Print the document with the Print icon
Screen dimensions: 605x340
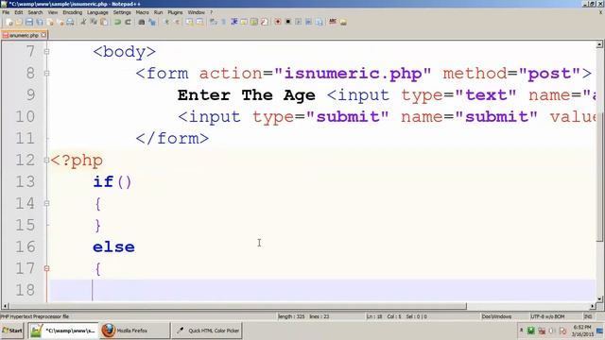click(x=70, y=22)
